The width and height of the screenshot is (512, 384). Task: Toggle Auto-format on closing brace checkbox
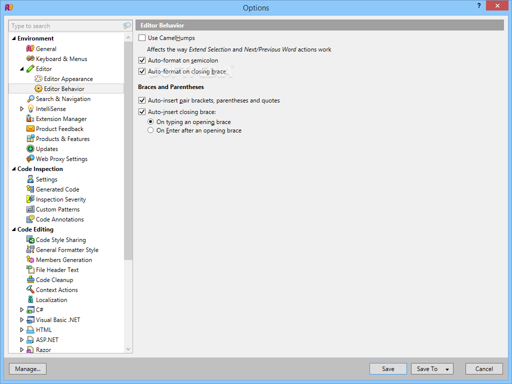pos(142,71)
